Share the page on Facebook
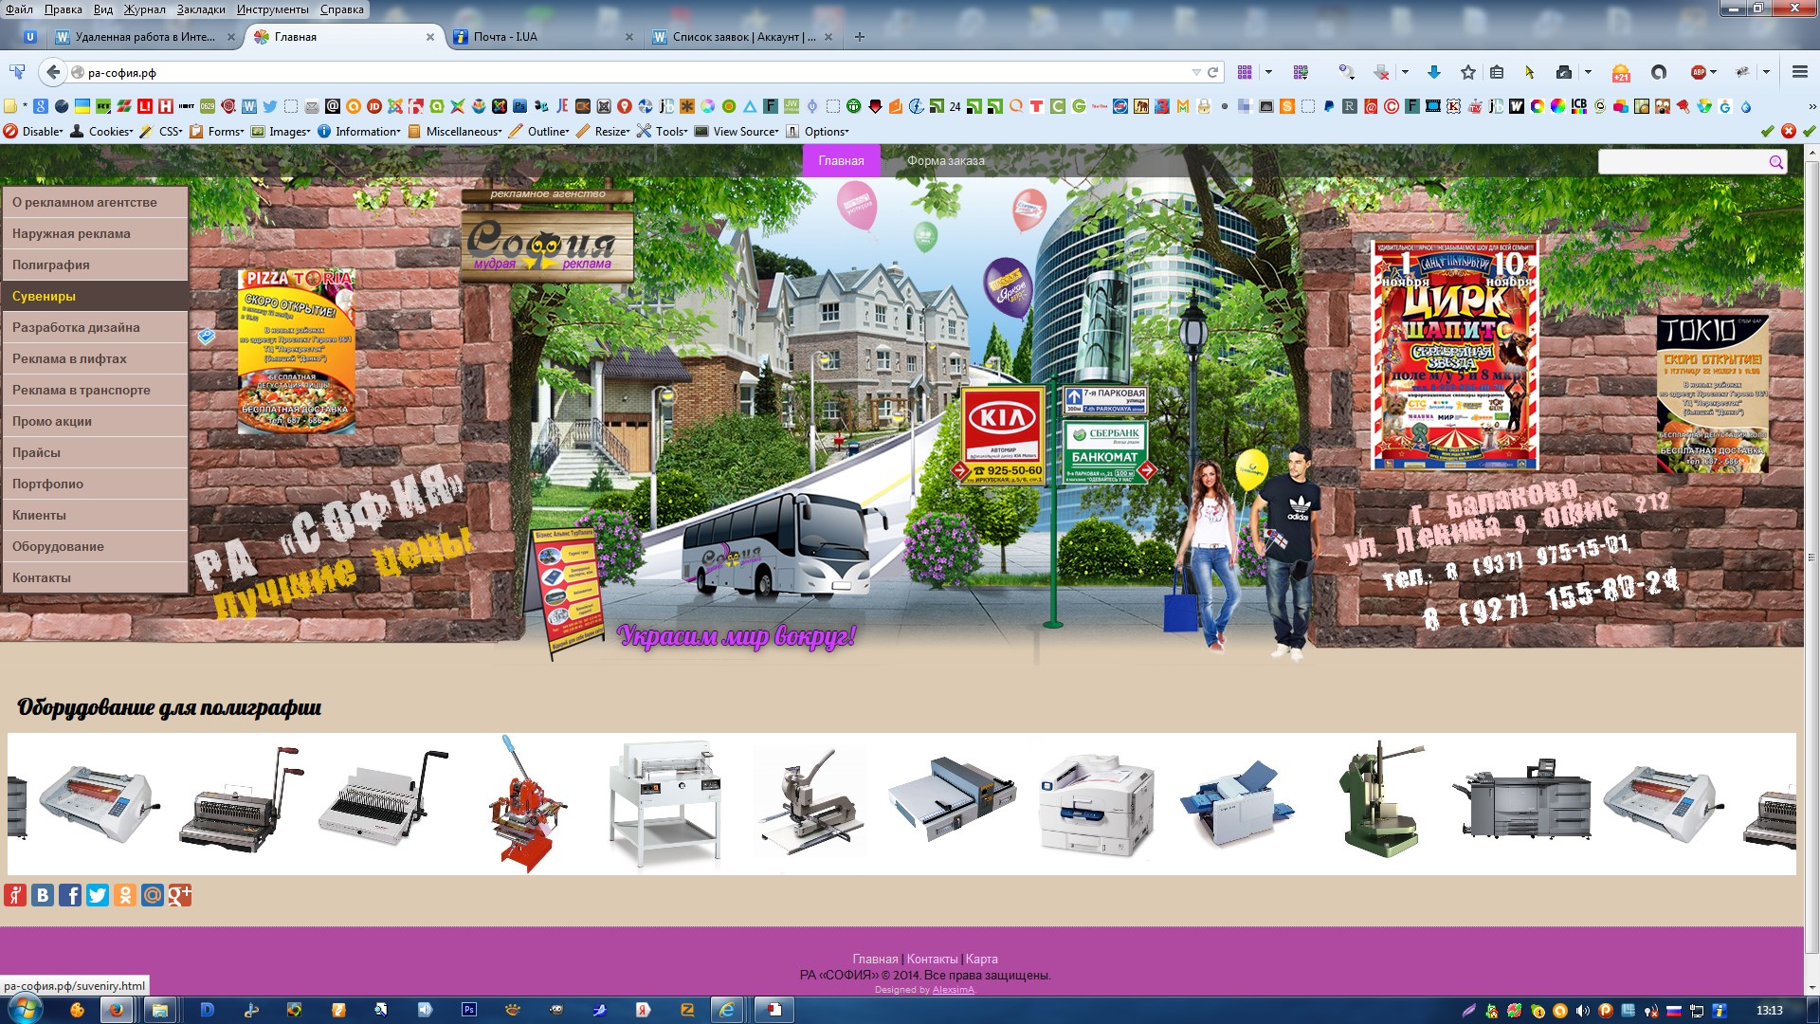This screenshot has height=1024, width=1820. 70,895
